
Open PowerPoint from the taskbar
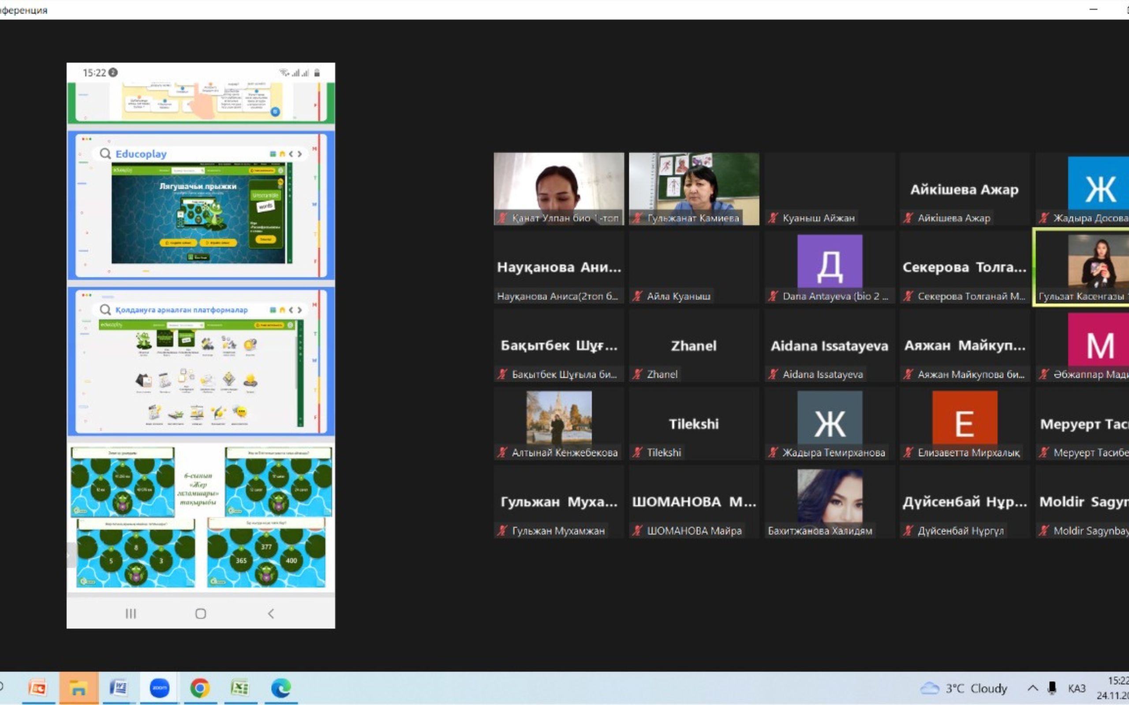[x=38, y=688]
